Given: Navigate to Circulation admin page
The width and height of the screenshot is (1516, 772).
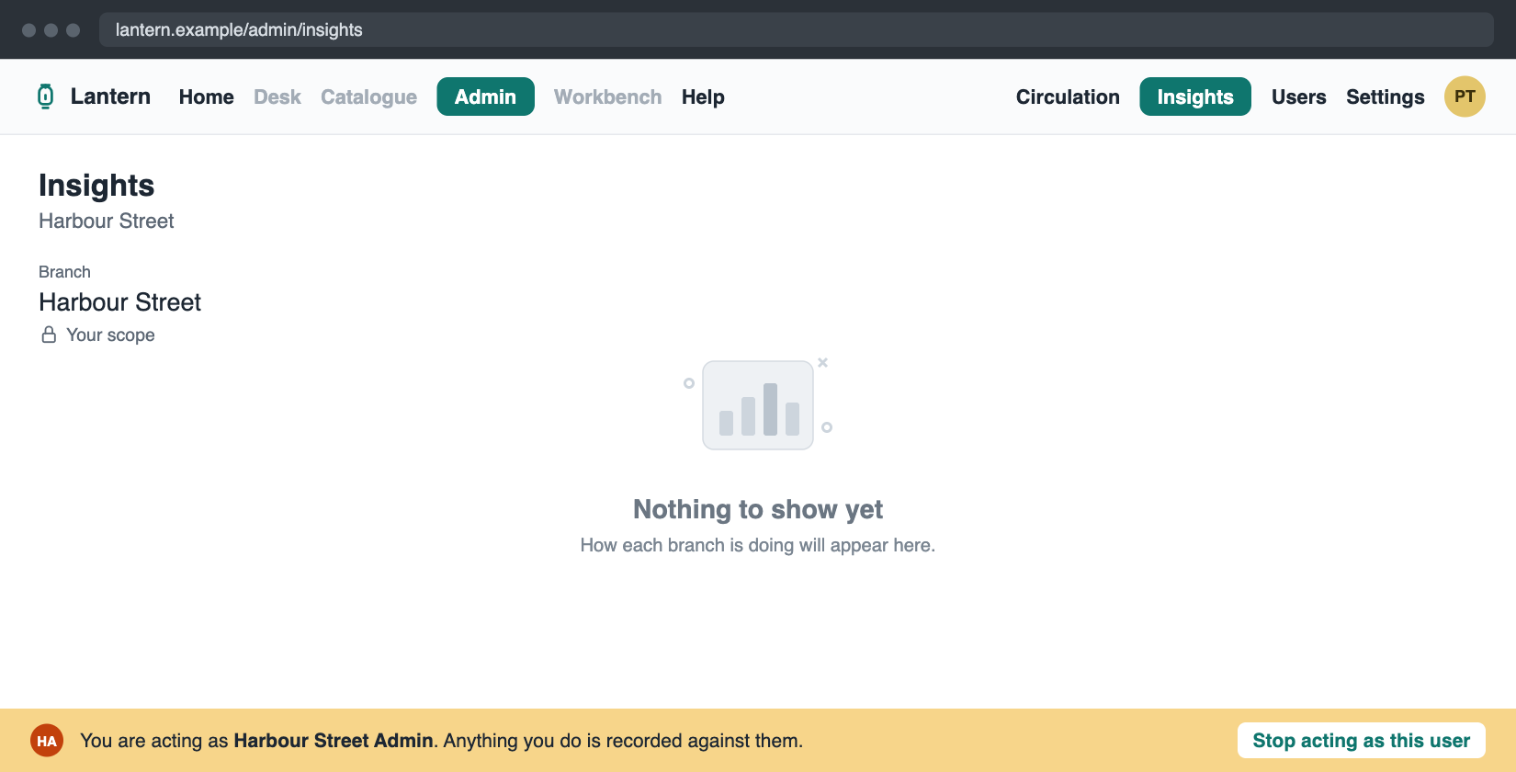Looking at the screenshot, I should [x=1068, y=96].
